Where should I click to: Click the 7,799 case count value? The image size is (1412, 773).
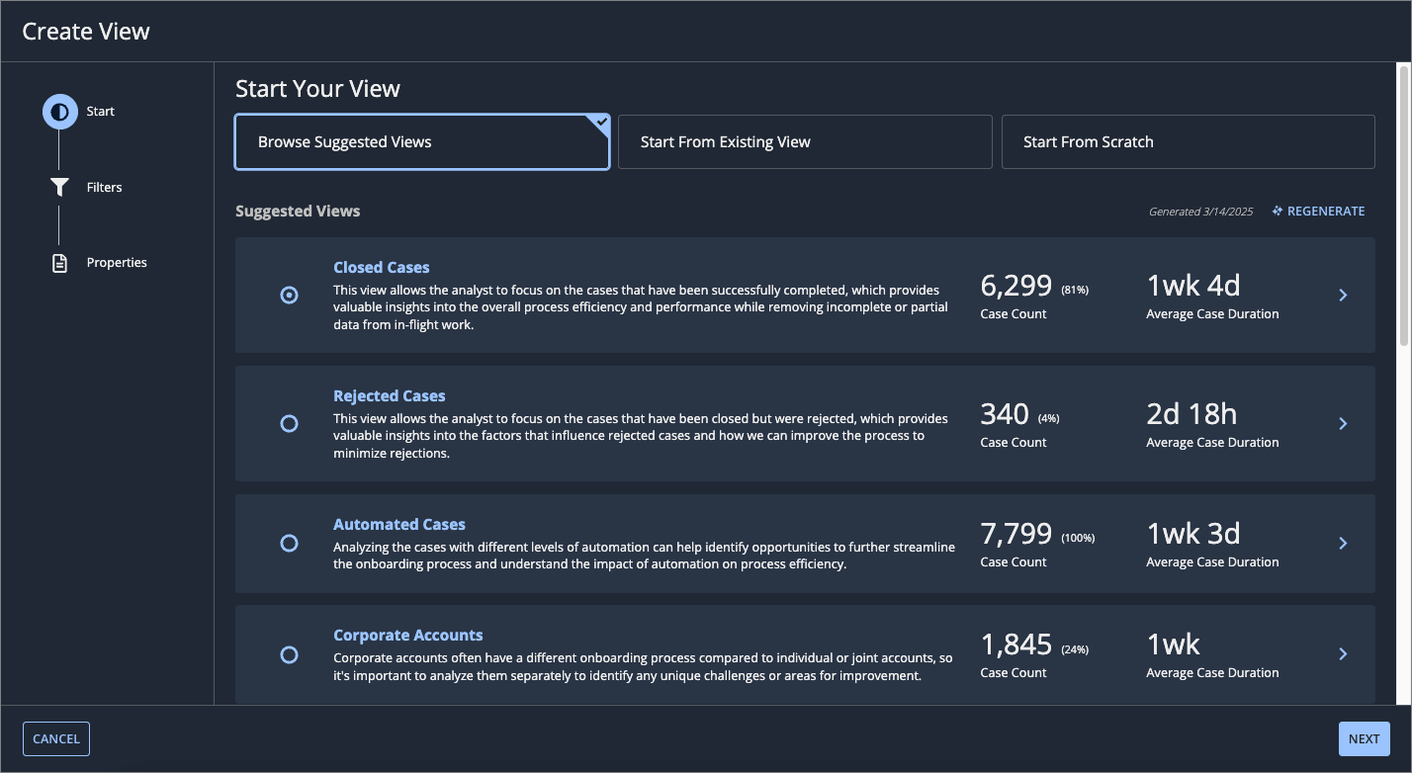tap(1016, 534)
